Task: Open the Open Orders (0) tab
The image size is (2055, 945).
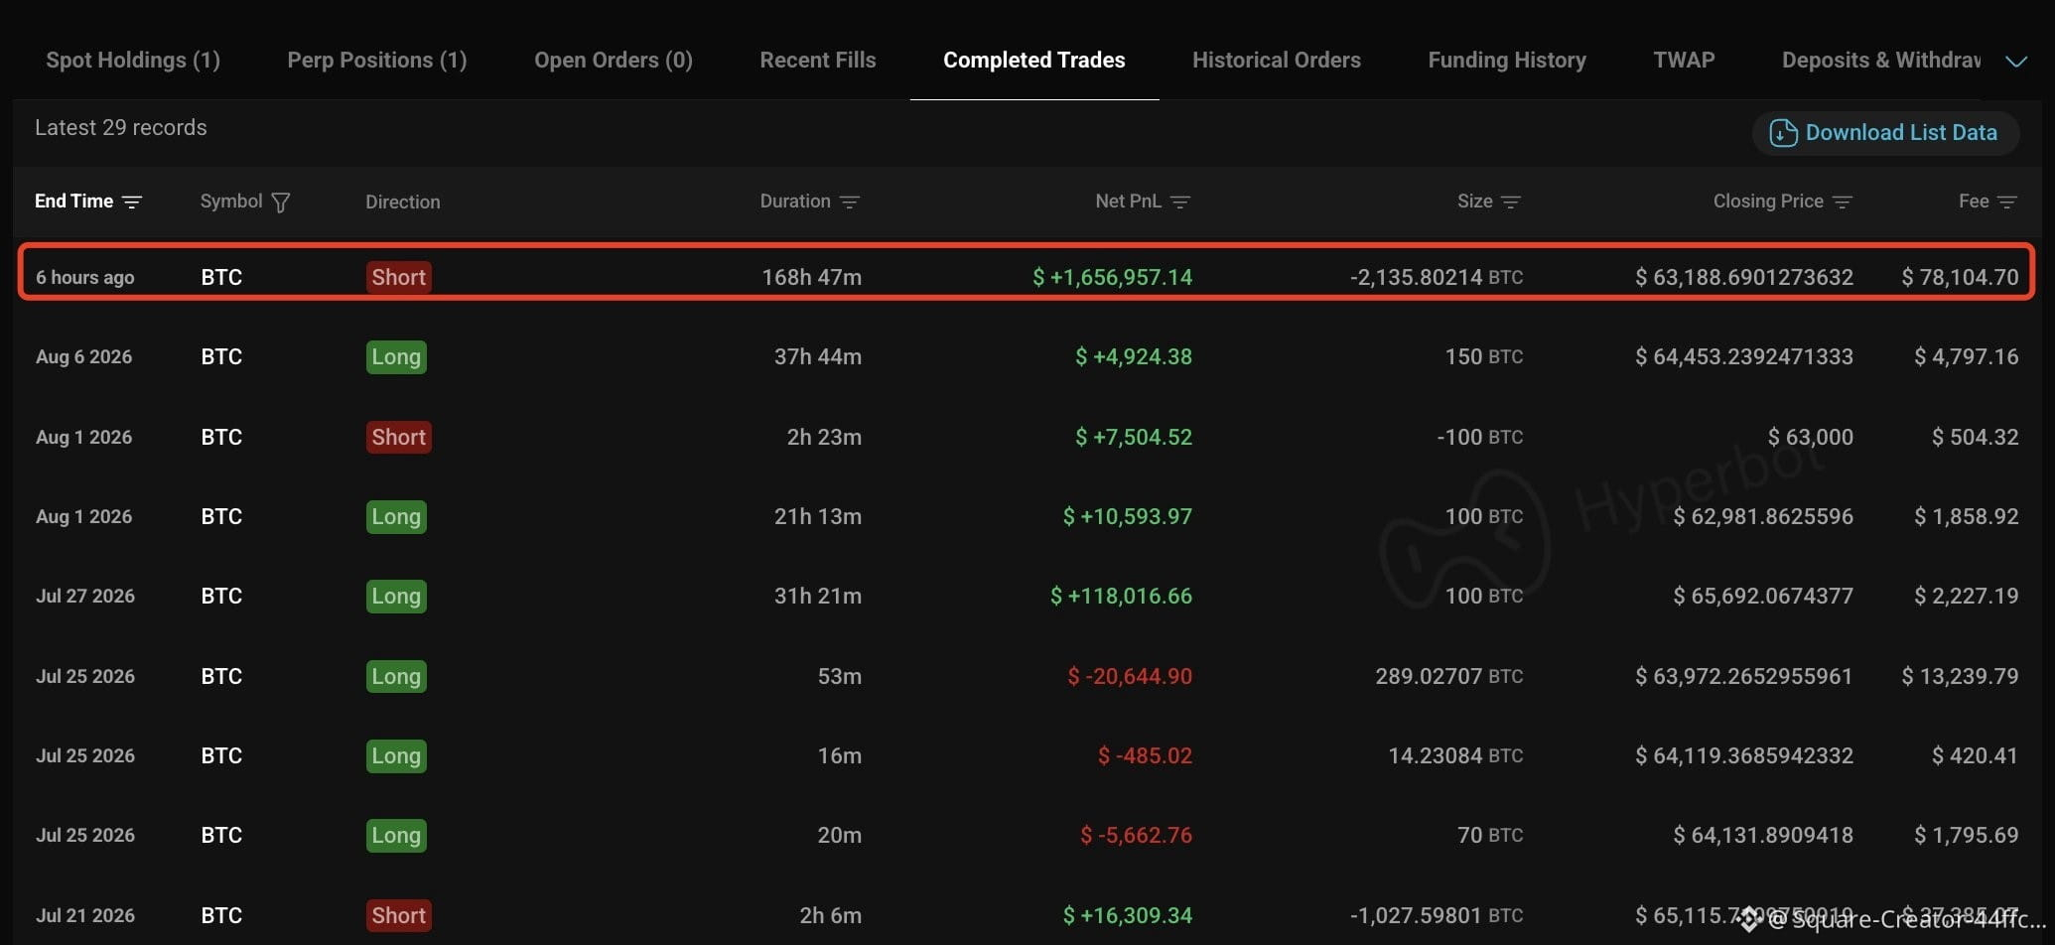Action: click(x=614, y=60)
